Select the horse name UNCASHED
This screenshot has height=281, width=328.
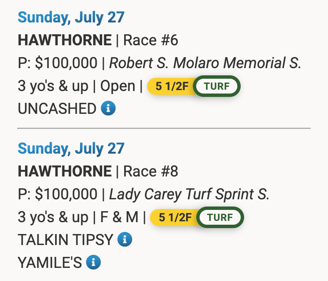tap(57, 109)
